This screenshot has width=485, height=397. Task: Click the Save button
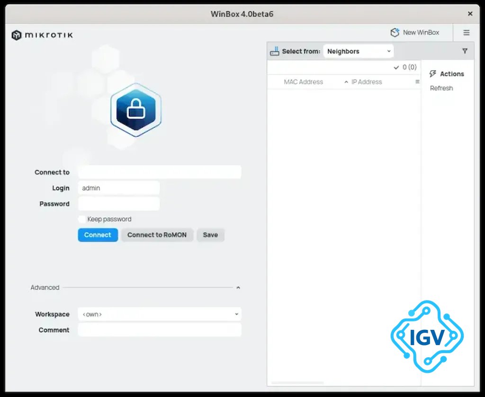tap(210, 235)
